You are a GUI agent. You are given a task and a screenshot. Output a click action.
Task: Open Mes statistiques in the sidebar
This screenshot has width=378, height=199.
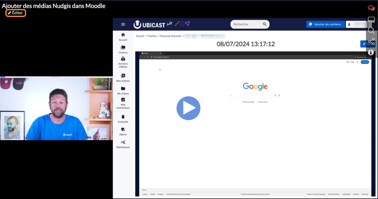coord(123,103)
